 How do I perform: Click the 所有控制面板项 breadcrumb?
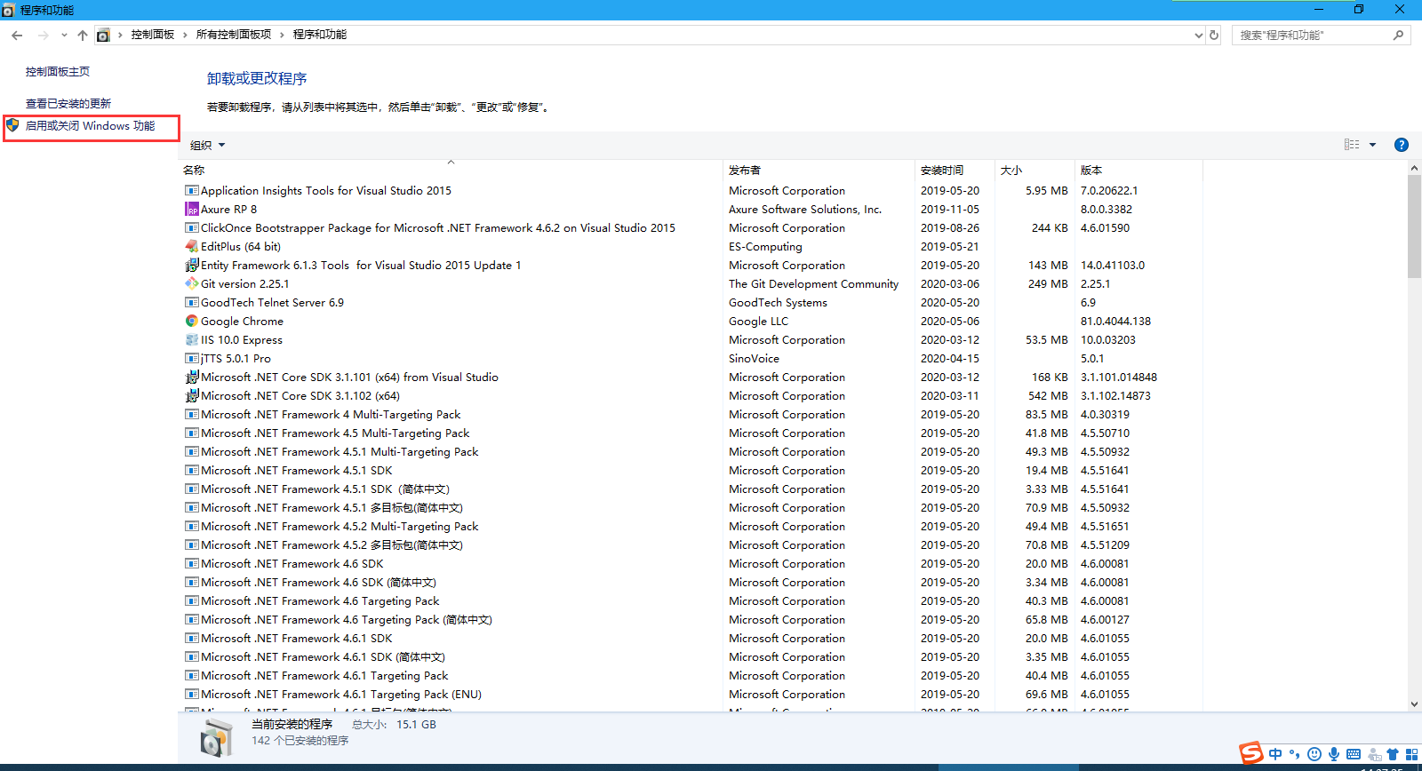click(x=234, y=35)
